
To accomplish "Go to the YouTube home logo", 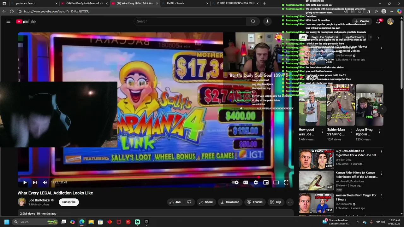I will (26, 21).
